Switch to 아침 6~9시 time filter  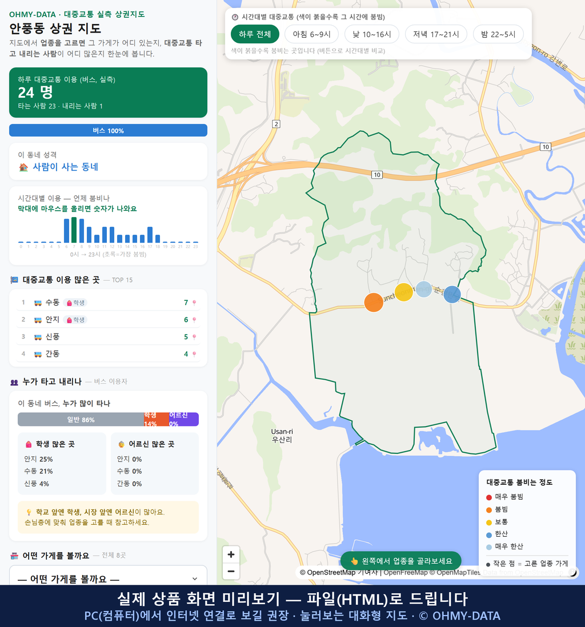312,34
